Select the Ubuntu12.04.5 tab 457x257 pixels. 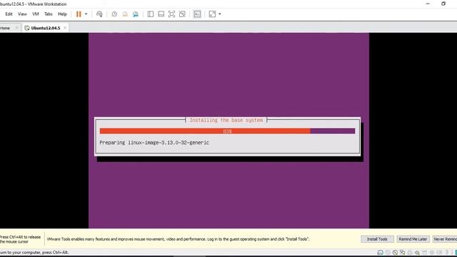(x=46, y=28)
